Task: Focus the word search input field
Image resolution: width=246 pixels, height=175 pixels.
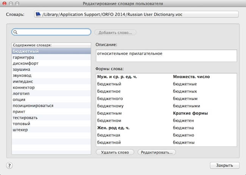Action: 51,32
